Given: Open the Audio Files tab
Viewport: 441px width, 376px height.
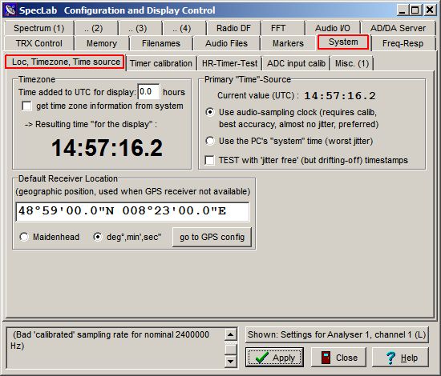Looking at the screenshot, I should click(x=226, y=43).
